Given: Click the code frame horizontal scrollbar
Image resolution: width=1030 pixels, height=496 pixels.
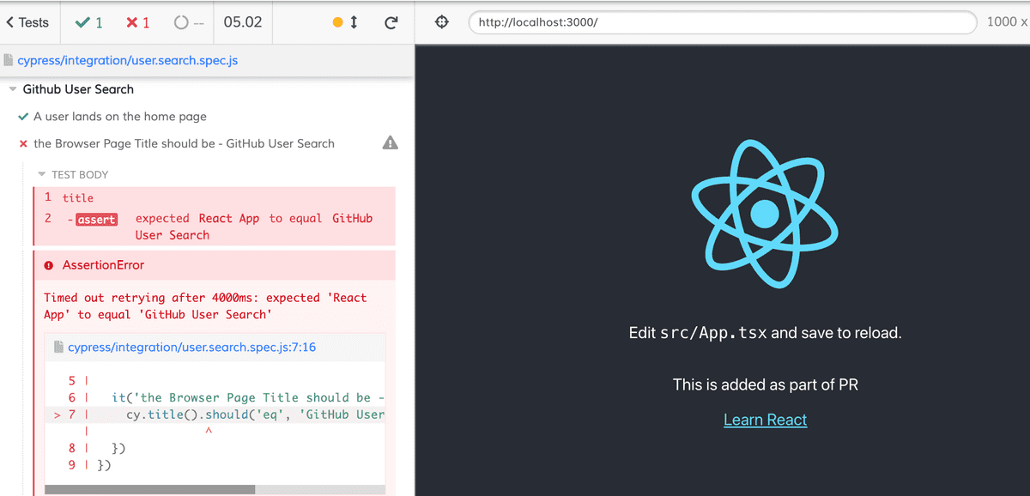Looking at the screenshot, I should [149, 489].
